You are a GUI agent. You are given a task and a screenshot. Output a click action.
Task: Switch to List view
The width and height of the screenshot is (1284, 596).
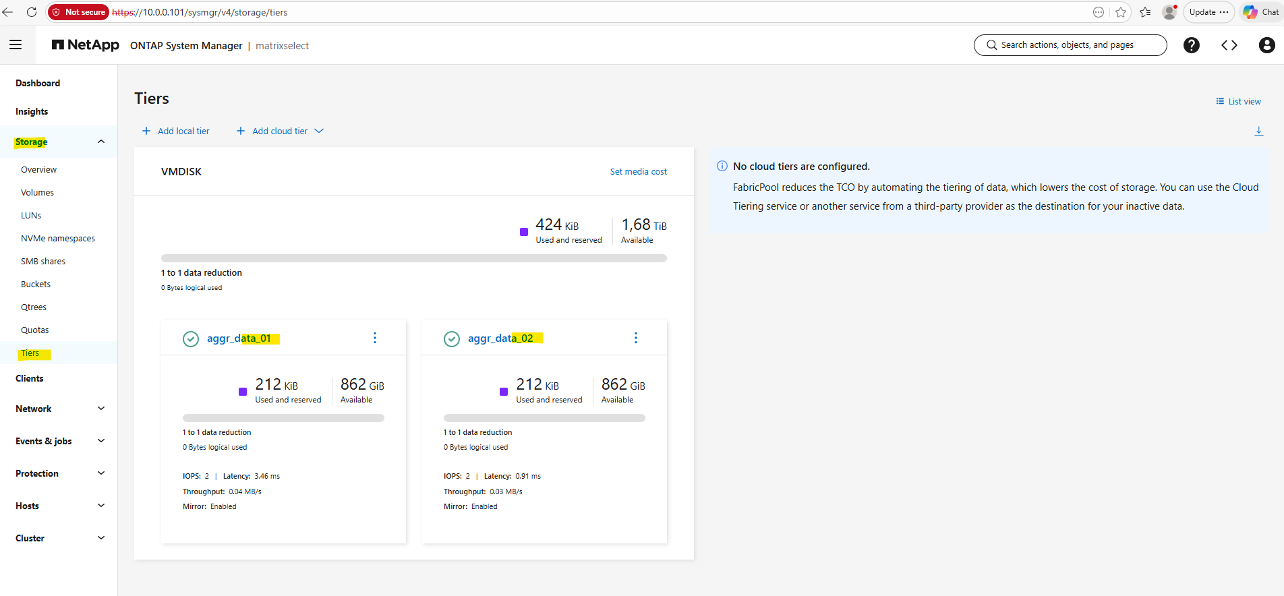coord(1238,102)
